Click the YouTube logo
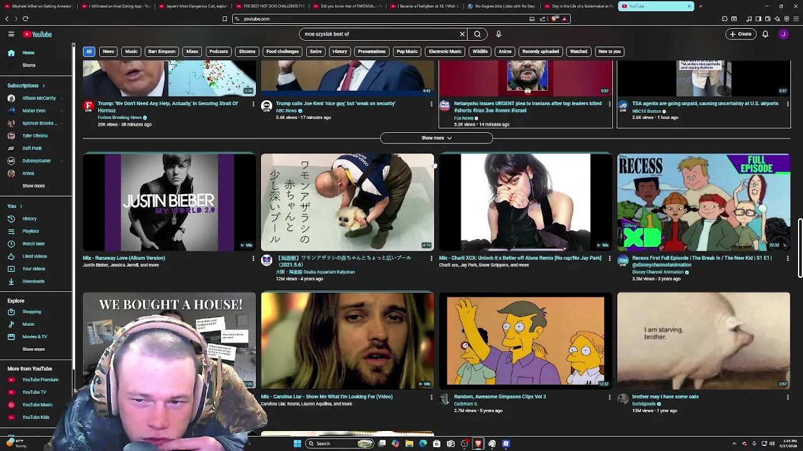Image resolution: width=803 pixels, height=451 pixels. click(38, 34)
